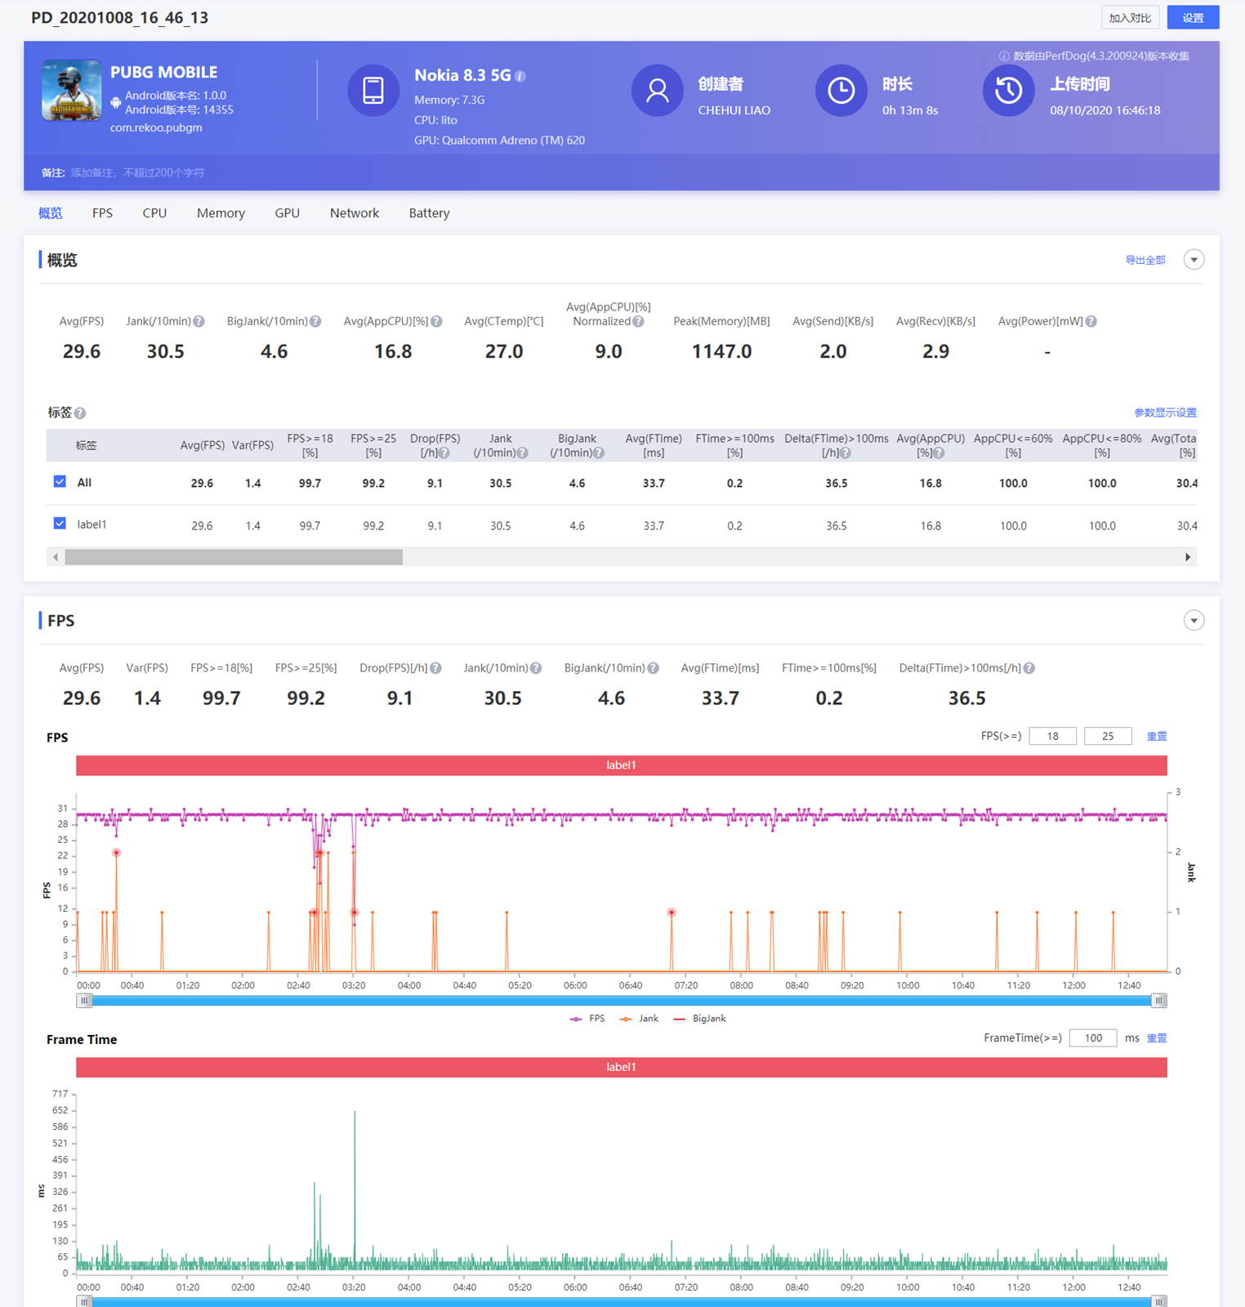
Task: Switch to the Memory tab
Action: point(221,213)
